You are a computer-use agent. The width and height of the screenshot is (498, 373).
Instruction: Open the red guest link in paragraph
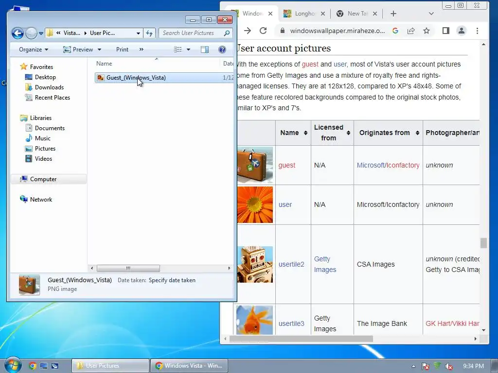310,64
